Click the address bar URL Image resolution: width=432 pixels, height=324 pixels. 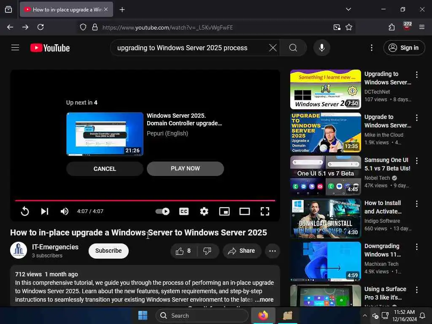(x=167, y=27)
